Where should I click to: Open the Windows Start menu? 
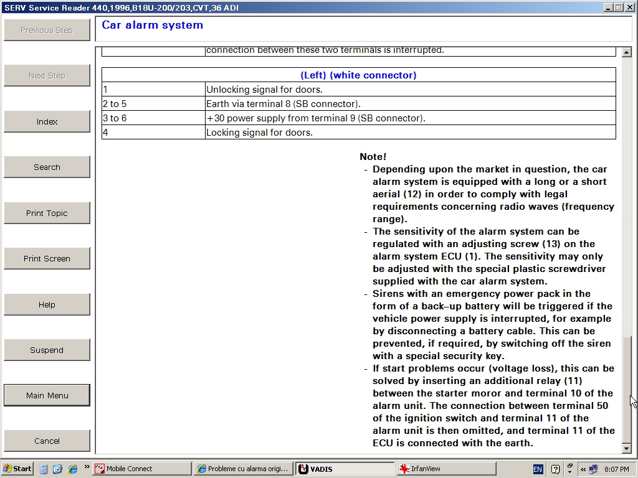(17, 469)
